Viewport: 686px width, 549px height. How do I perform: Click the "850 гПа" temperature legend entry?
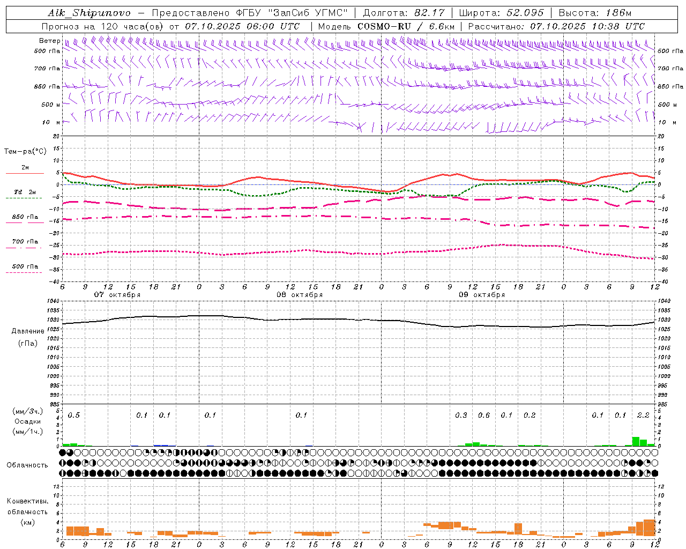(25, 217)
